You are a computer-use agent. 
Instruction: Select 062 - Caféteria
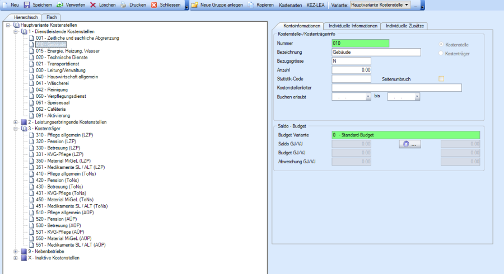[51, 109]
